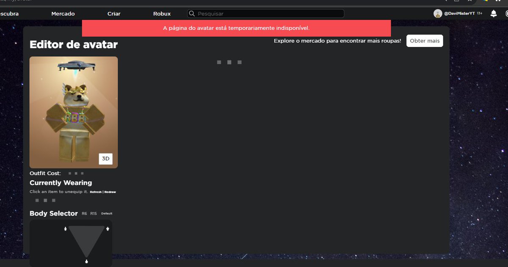Click the magnifier icon in search bar

pos(192,14)
